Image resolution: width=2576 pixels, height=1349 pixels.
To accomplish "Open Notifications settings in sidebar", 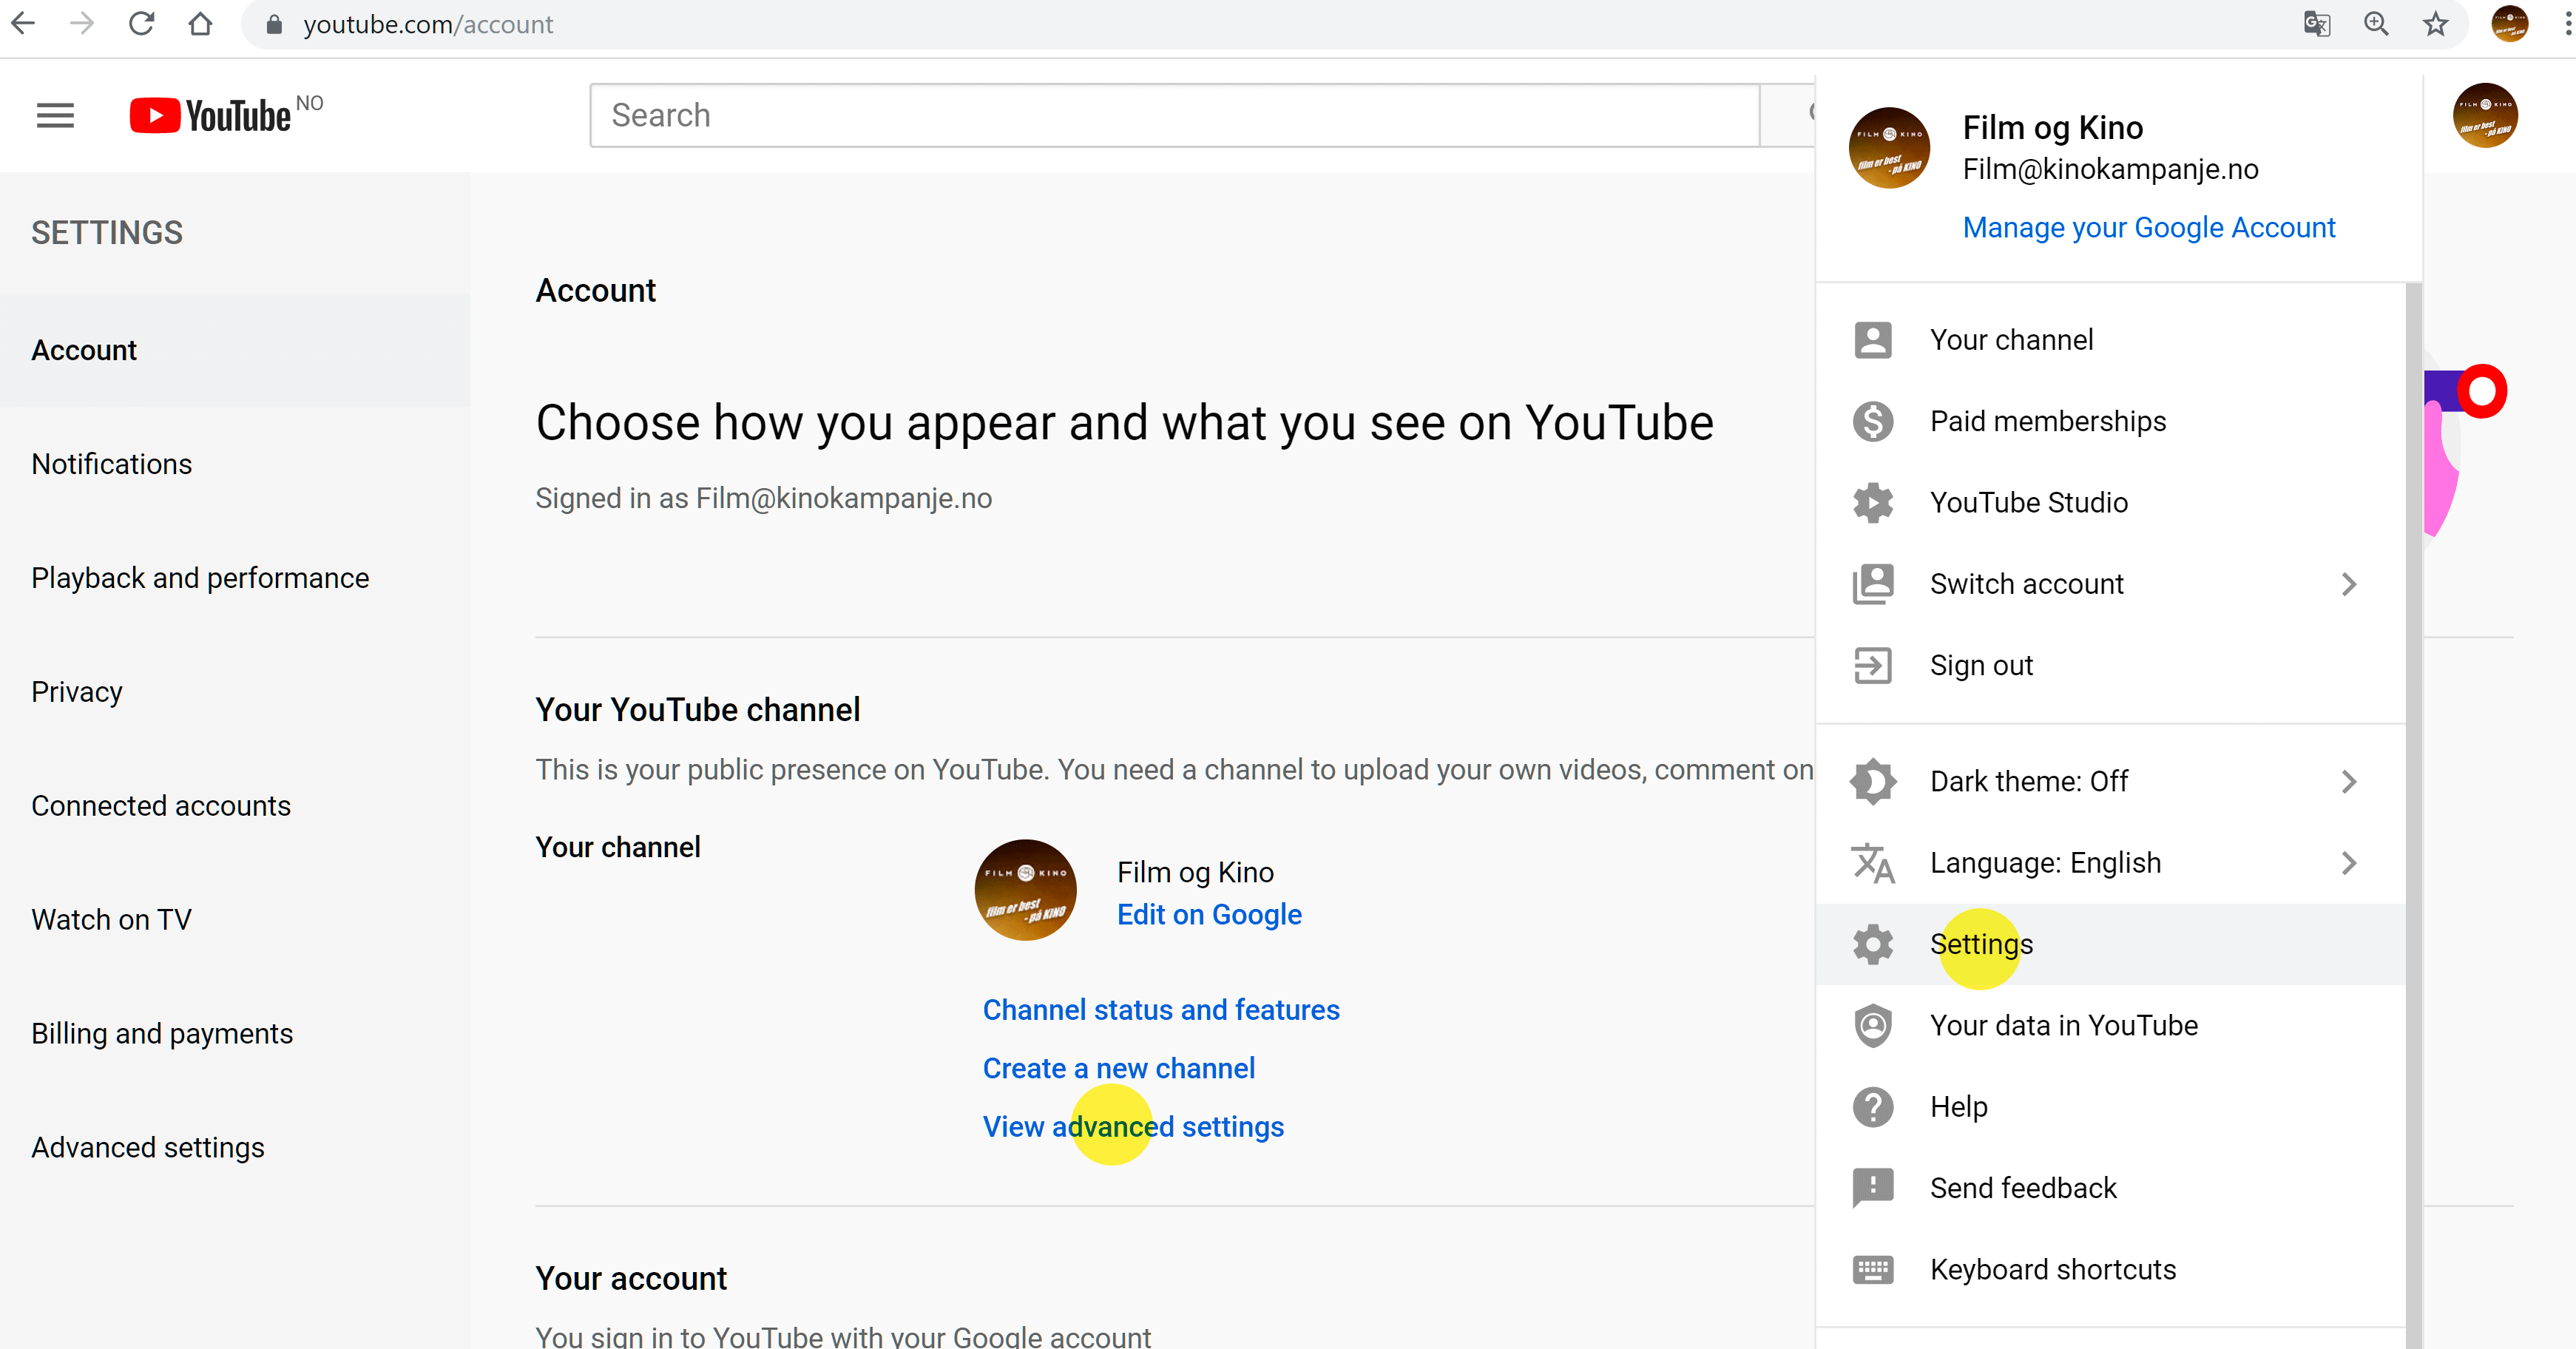I will click(x=235, y=464).
